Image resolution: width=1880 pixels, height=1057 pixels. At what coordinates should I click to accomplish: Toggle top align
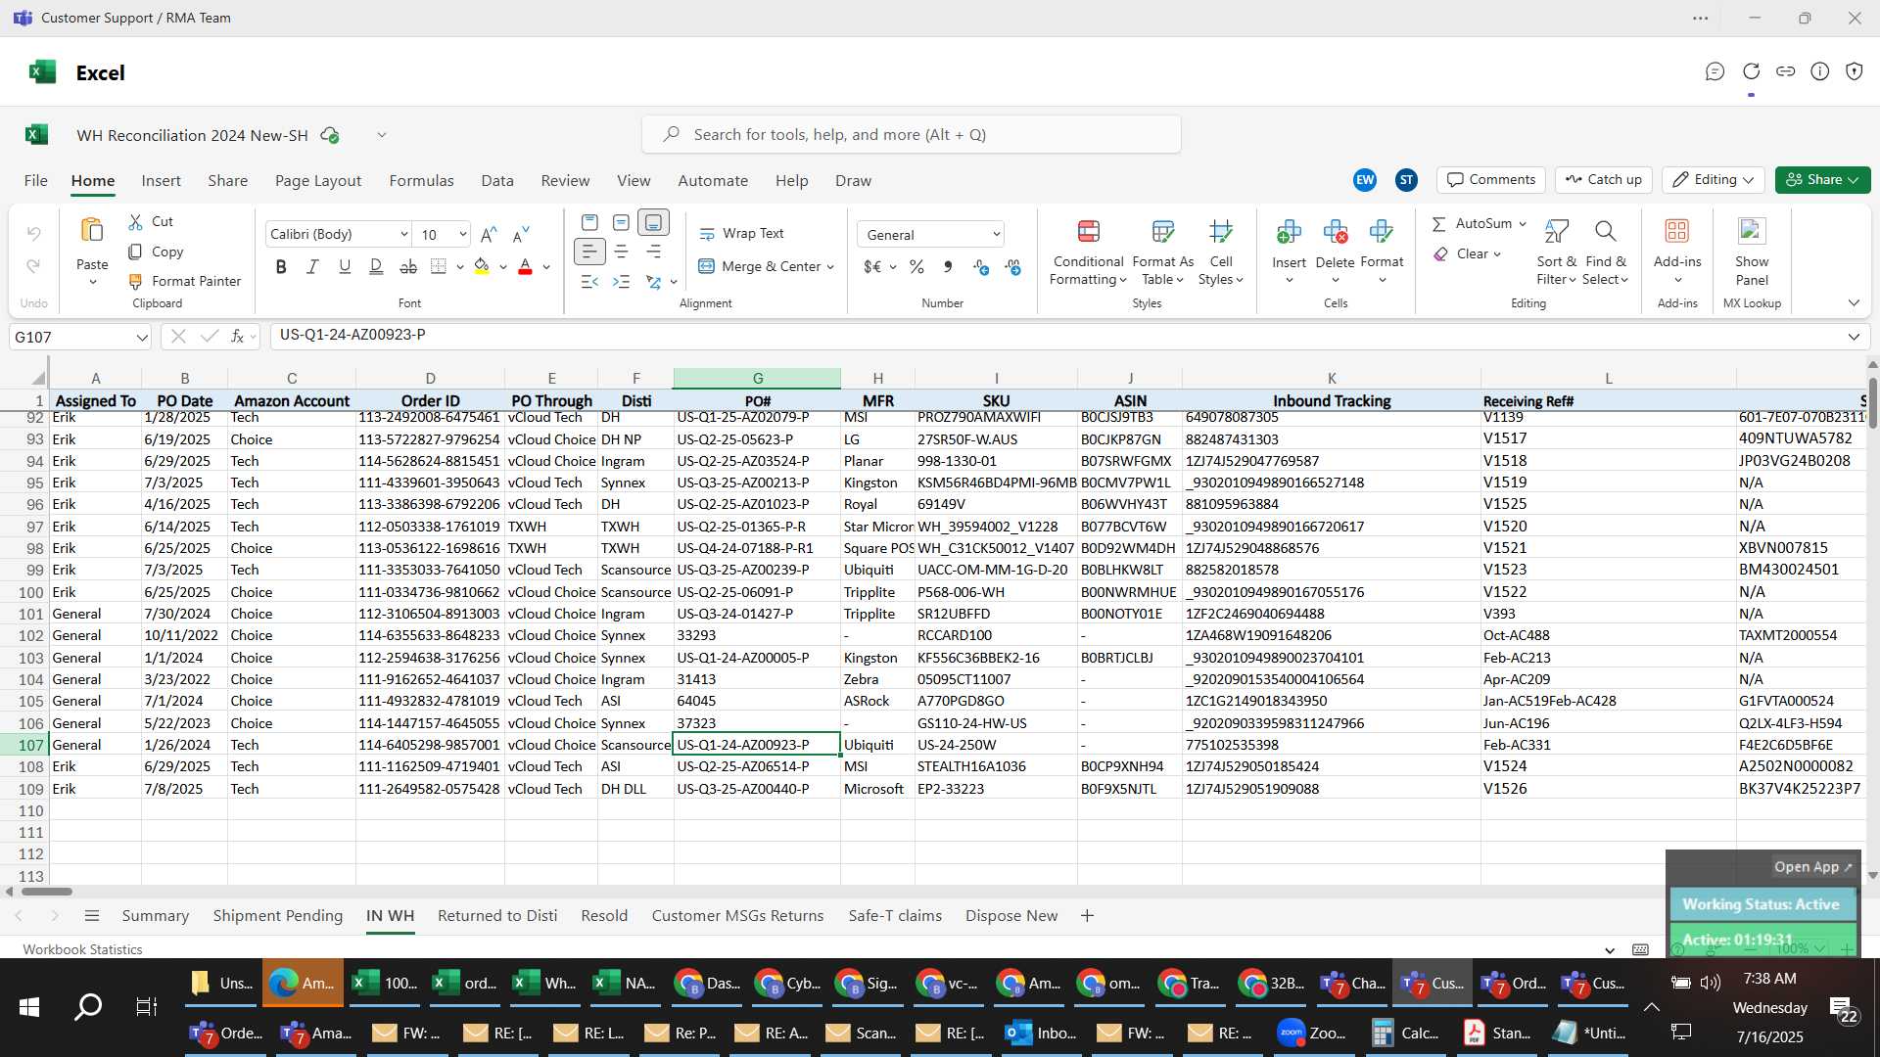click(589, 223)
